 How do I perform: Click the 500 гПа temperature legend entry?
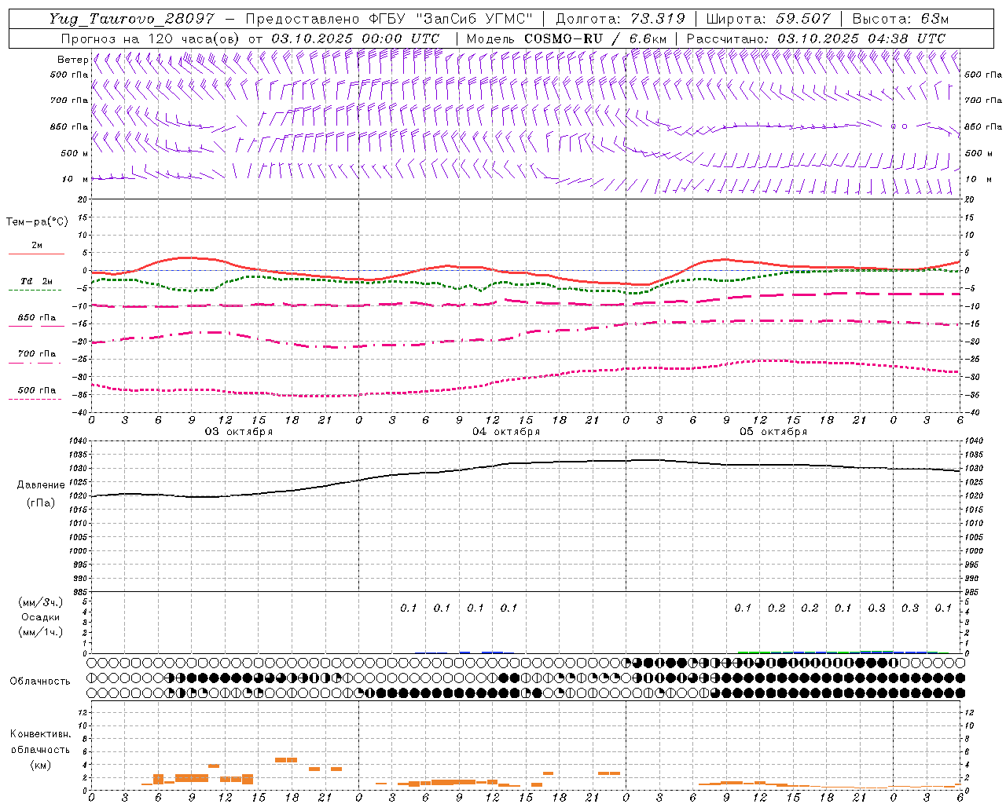36,390
